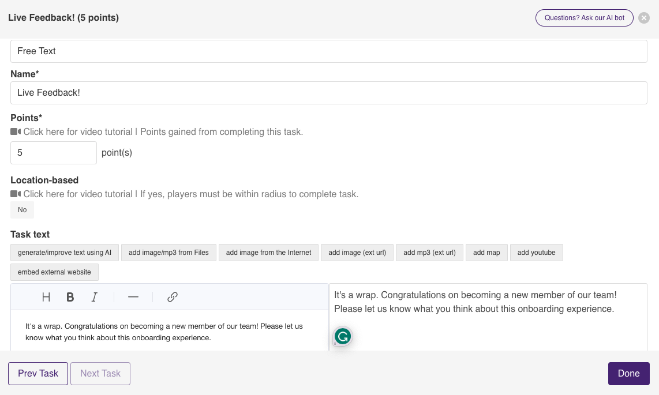Image resolution: width=659 pixels, height=395 pixels.
Task: Toggle the Location-based setting from No
Action: click(x=22, y=210)
